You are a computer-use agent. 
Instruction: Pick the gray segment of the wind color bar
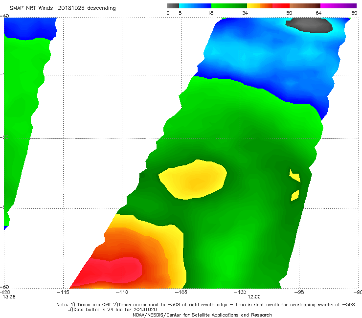(173, 6)
